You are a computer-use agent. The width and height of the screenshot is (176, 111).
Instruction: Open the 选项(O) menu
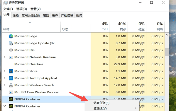click(21, 9)
